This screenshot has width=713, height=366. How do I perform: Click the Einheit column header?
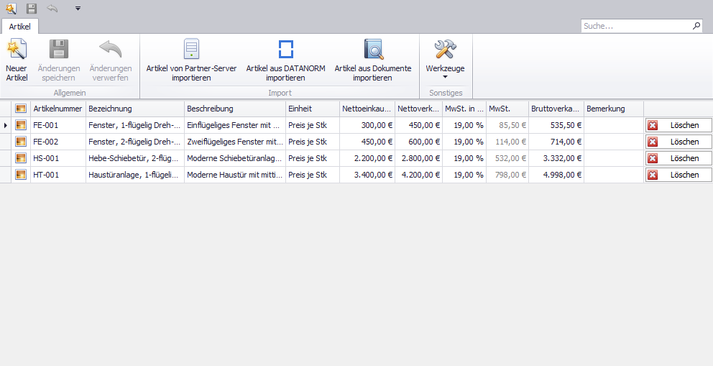click(312, 109)
